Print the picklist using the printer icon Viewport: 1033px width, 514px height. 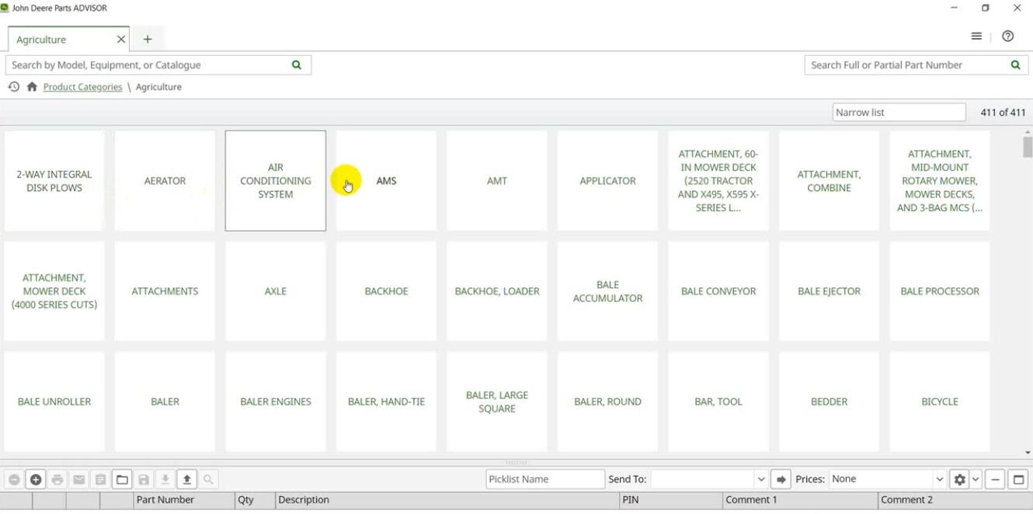[x=57, y=480]
